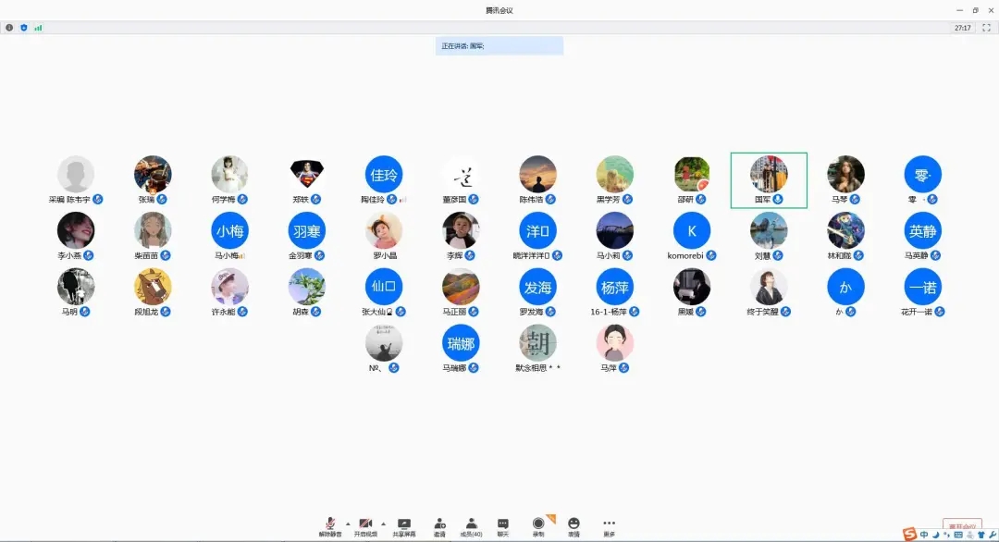
Task: Expand video options arrow next to camera
Action: point(383,523)
